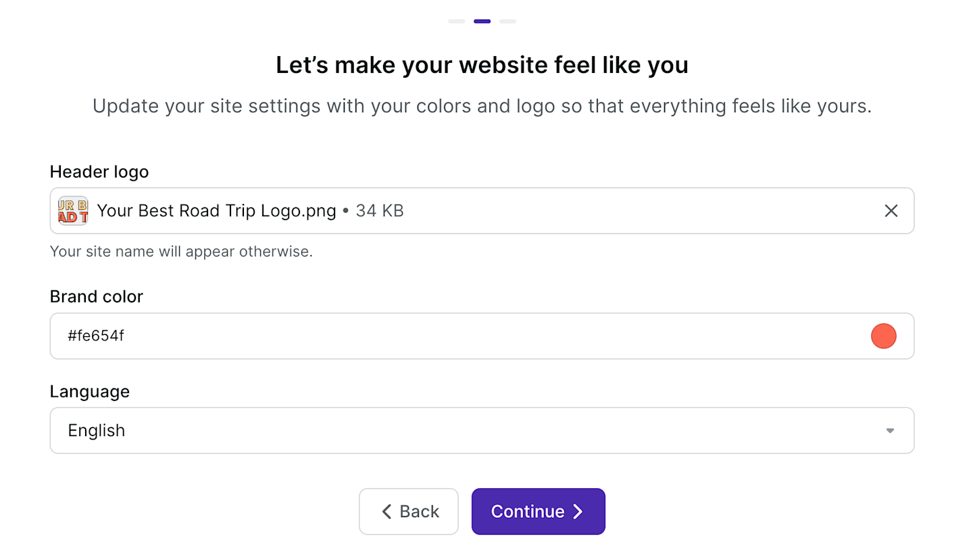Viewport: 973px width, 559px height.
Task: Click the Header logo label
Action: tap(99, 172)
